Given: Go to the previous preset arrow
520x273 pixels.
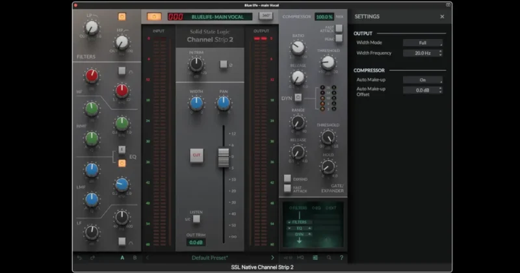Looking at the screenshot, I should click(x=148, y=258).
